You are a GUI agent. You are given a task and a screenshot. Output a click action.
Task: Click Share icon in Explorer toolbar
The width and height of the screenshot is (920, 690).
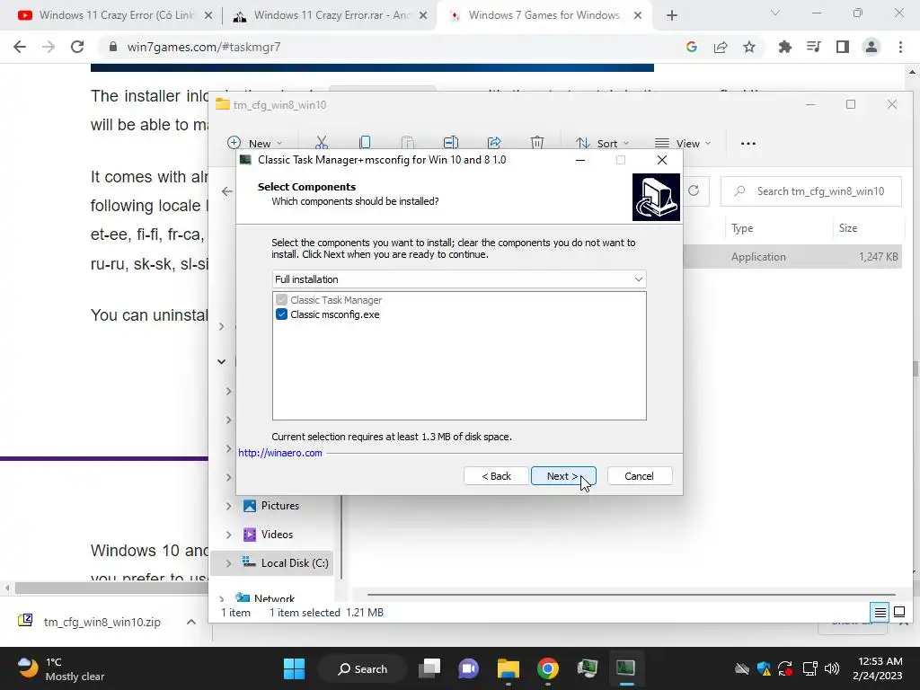pyautogui.click(x=494, y=143)
